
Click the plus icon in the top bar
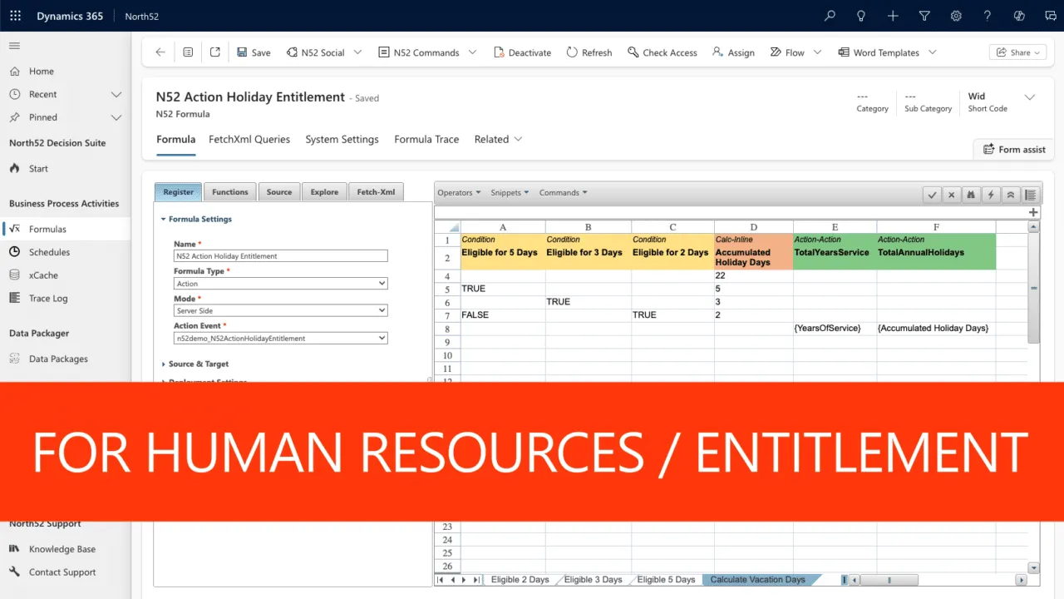point(893,16)
